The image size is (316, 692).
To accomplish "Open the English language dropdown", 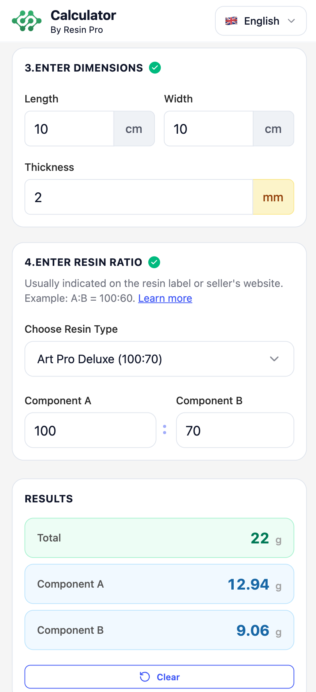I will (x=261, y=21).
